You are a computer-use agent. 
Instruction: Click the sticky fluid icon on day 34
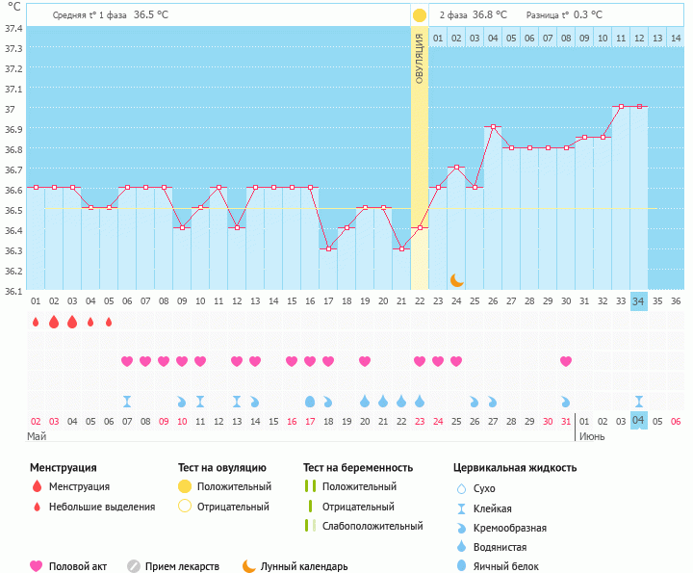(638, 401)
